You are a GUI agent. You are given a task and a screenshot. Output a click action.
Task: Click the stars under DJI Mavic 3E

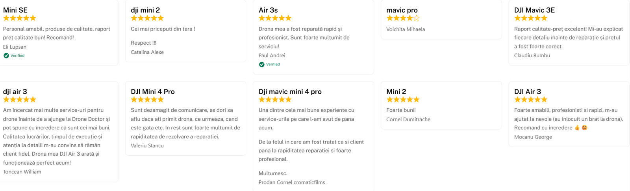click(x=531, y=18)
